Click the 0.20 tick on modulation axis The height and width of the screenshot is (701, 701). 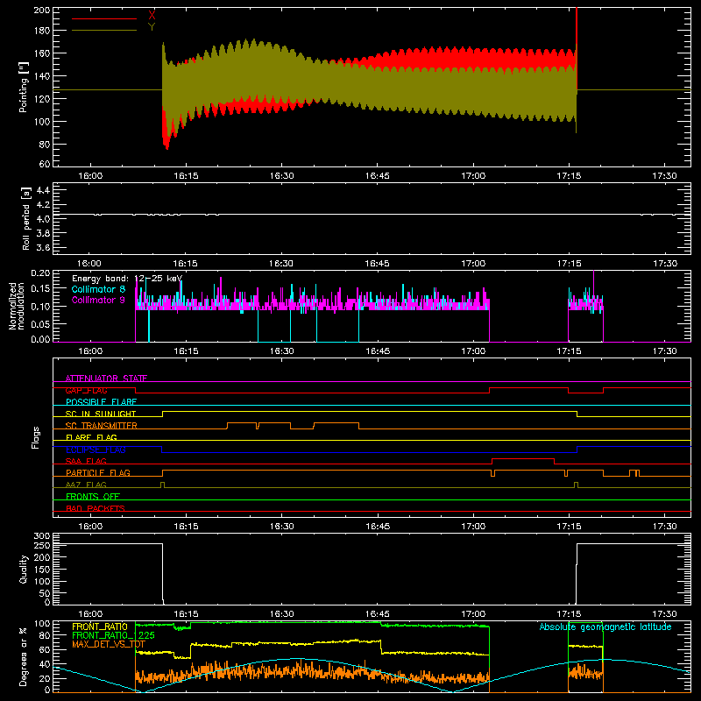40,273
